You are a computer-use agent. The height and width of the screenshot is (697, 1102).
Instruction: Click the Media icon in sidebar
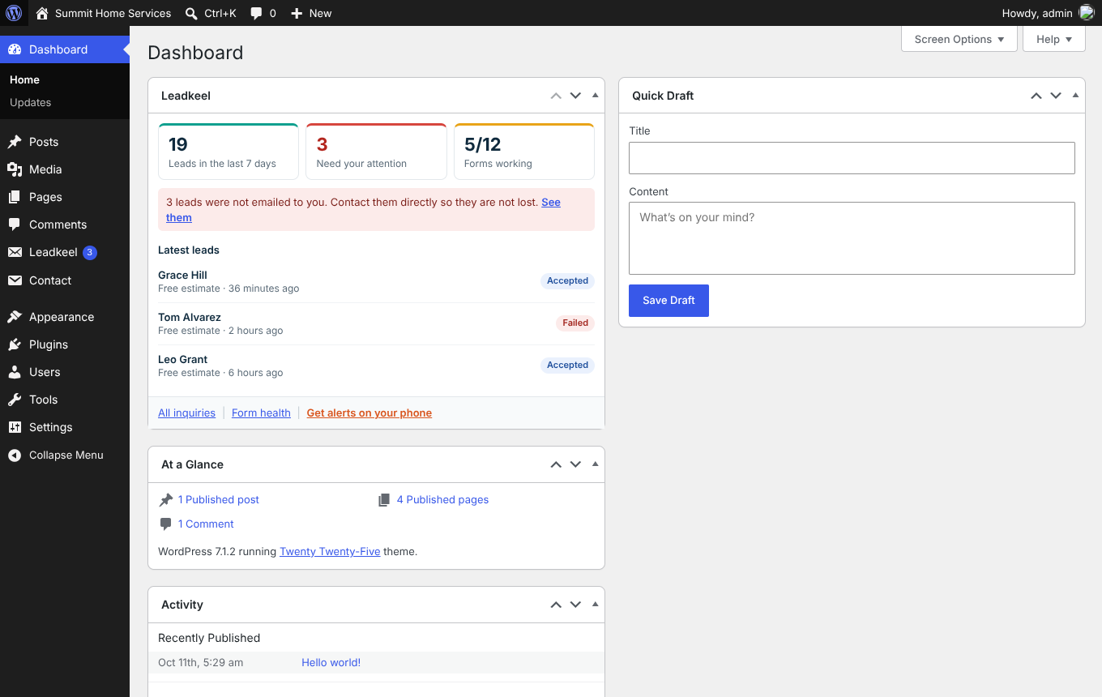15,169
